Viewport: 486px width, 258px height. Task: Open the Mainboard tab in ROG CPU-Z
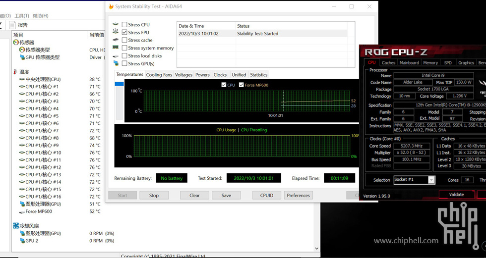tap(409, 62)
